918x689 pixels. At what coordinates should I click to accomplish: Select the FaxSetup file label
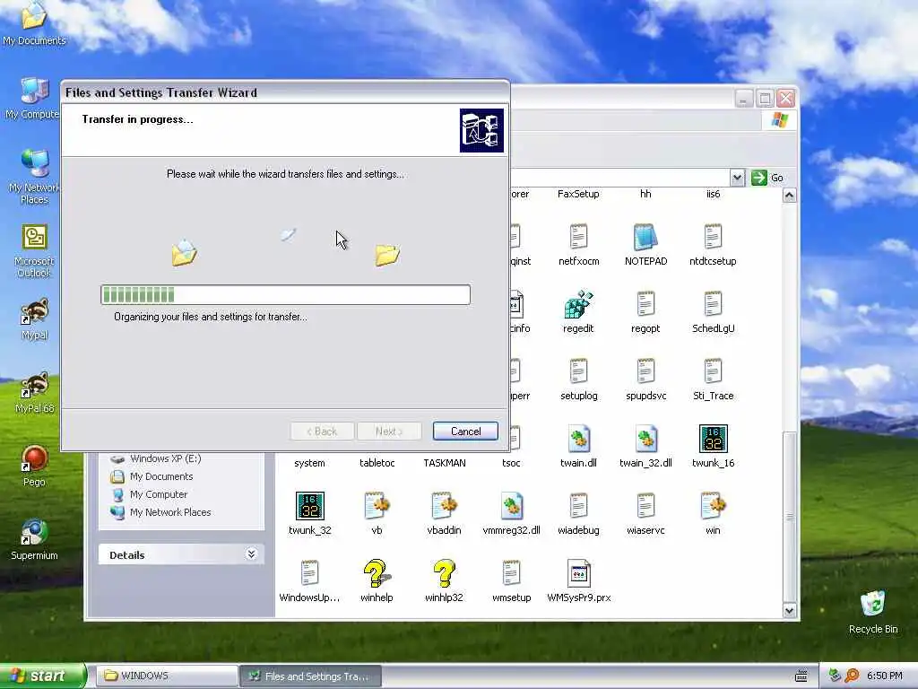578,194
